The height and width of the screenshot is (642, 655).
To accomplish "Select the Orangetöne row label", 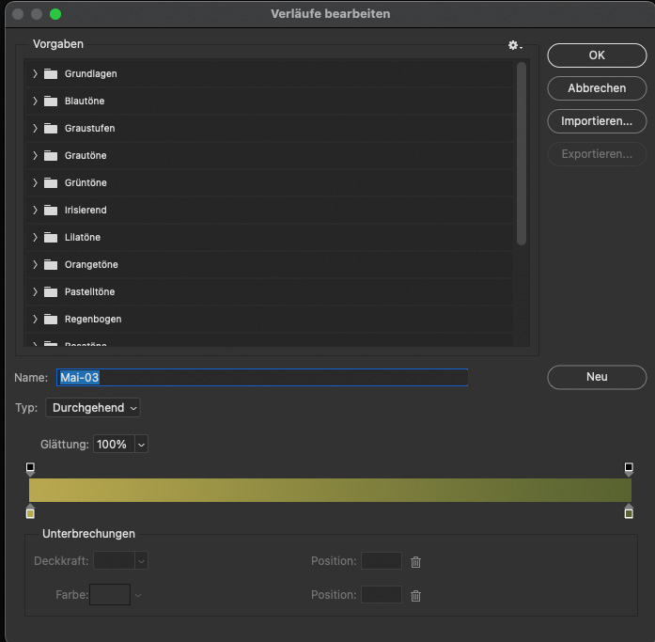I will click(91, 265).
